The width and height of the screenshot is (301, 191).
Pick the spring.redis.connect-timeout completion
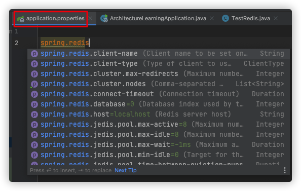[x=159, y=94]
